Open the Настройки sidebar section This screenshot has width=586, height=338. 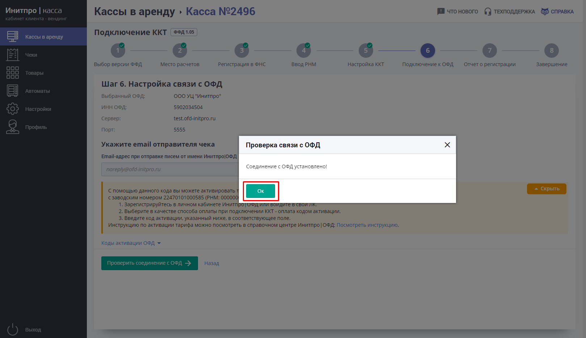(43, 109)
